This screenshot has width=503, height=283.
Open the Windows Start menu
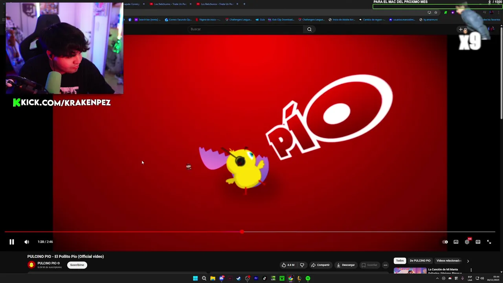click(x=195, y=278)
